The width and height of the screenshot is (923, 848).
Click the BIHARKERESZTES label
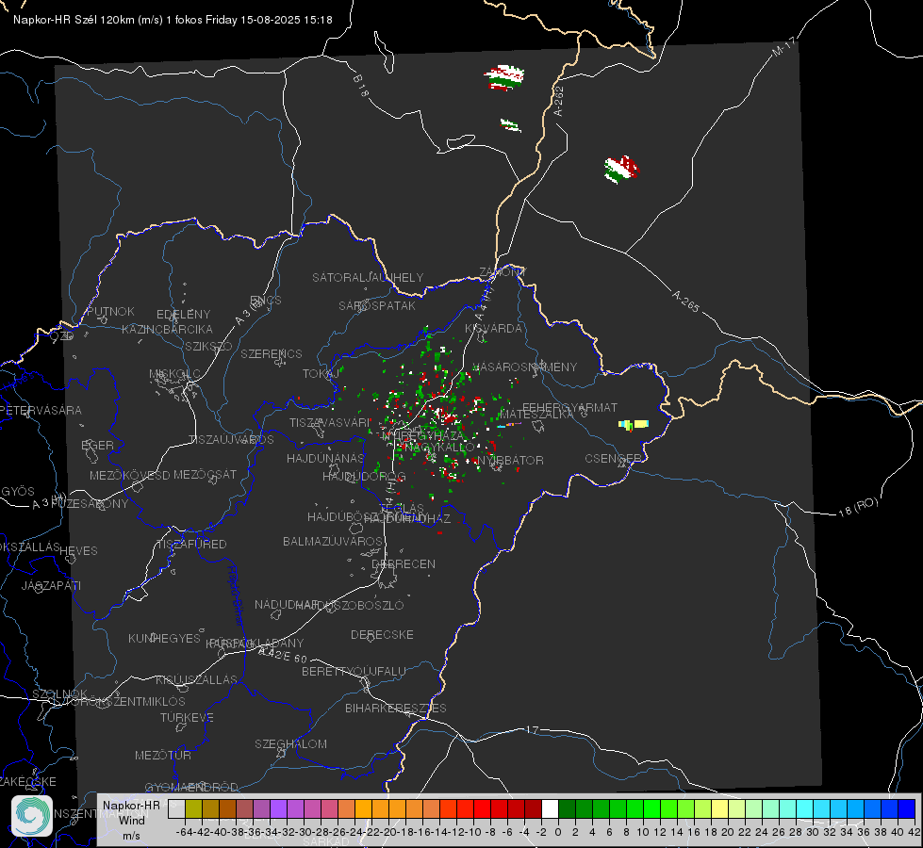[396, 708]
